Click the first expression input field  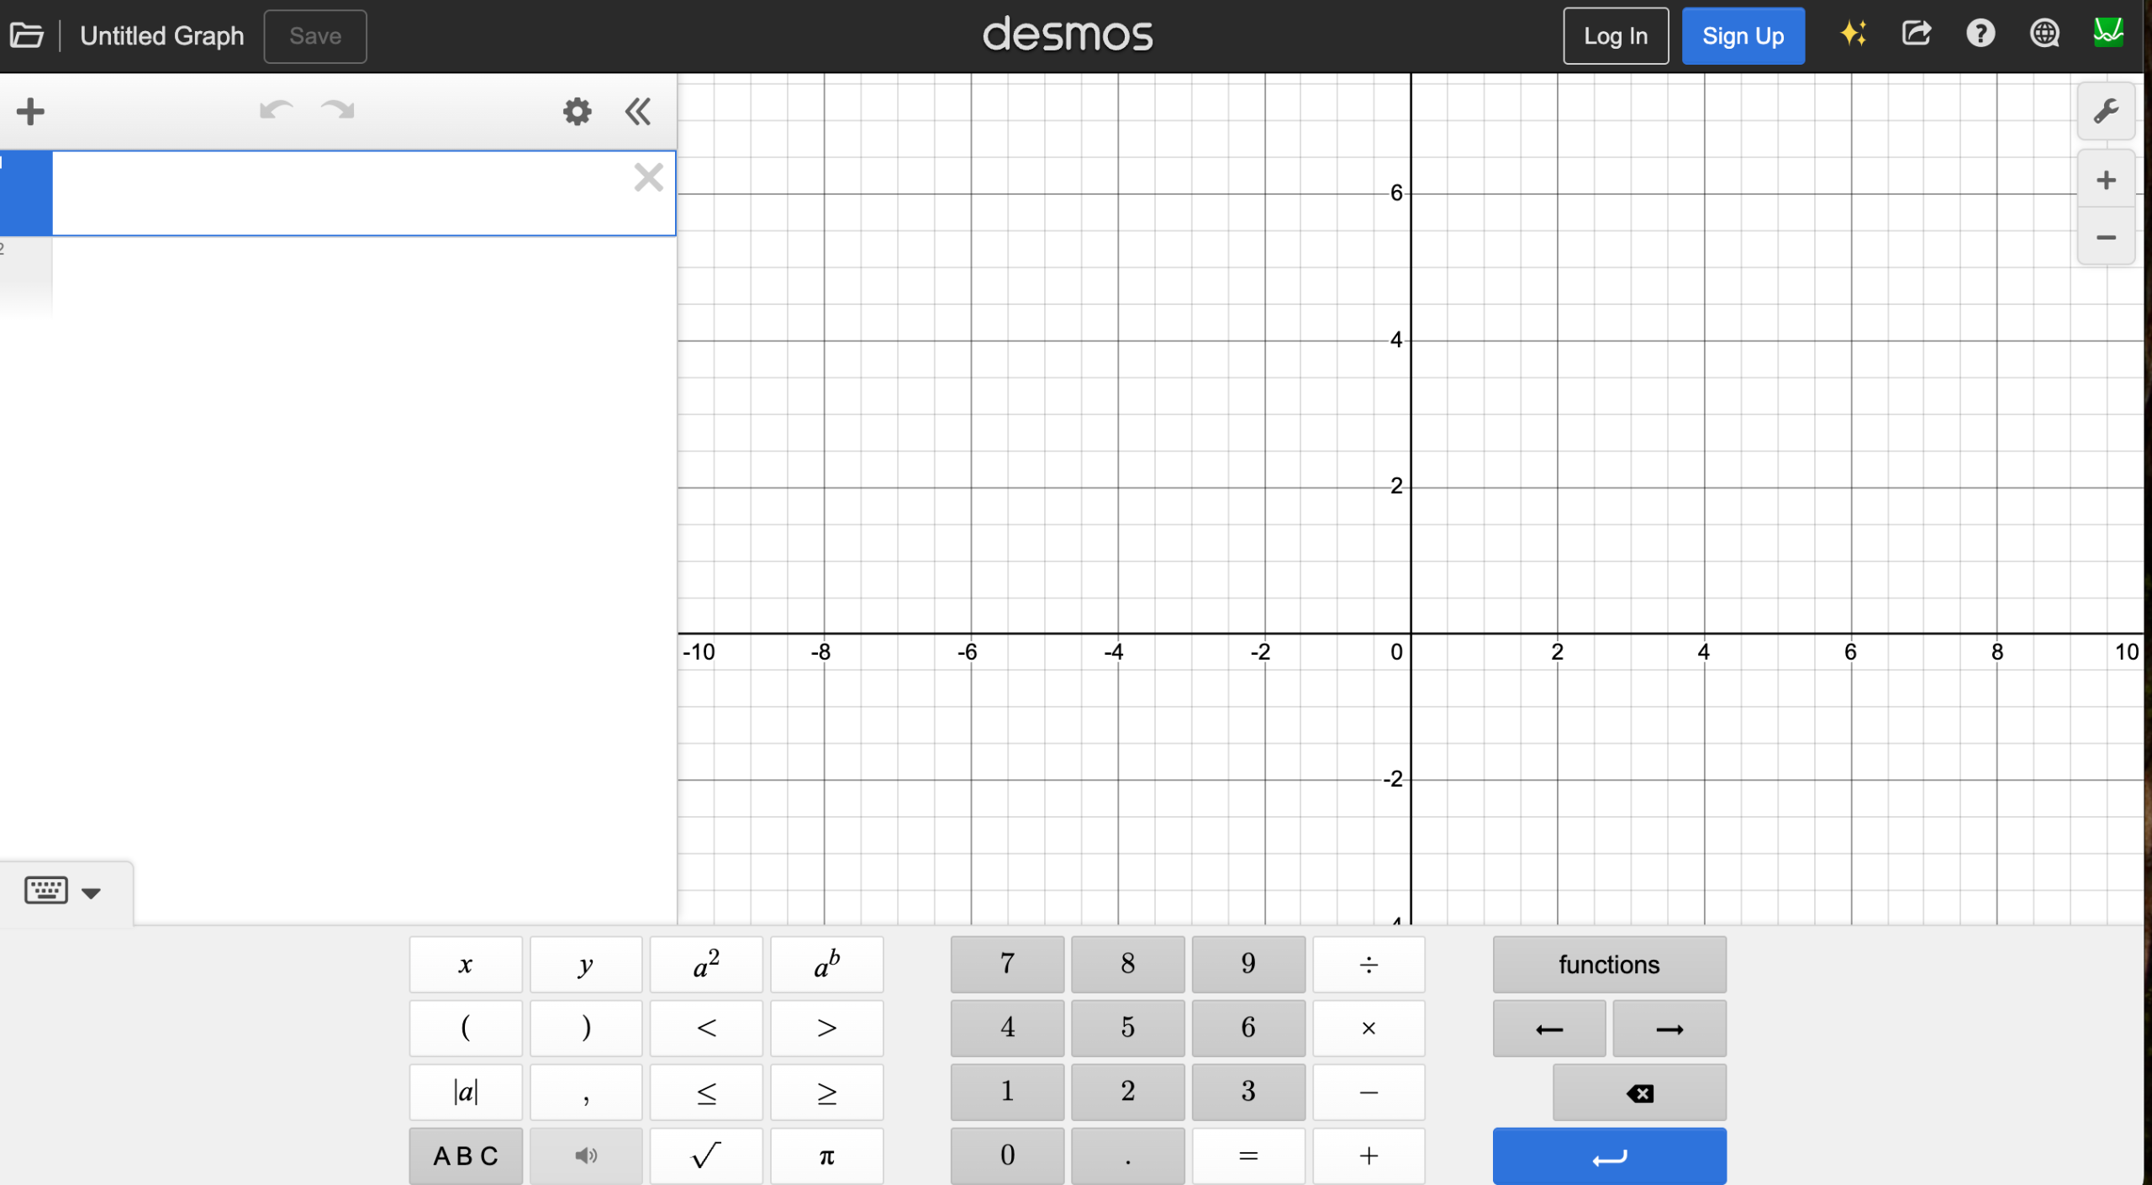click(x=336, y=193)
